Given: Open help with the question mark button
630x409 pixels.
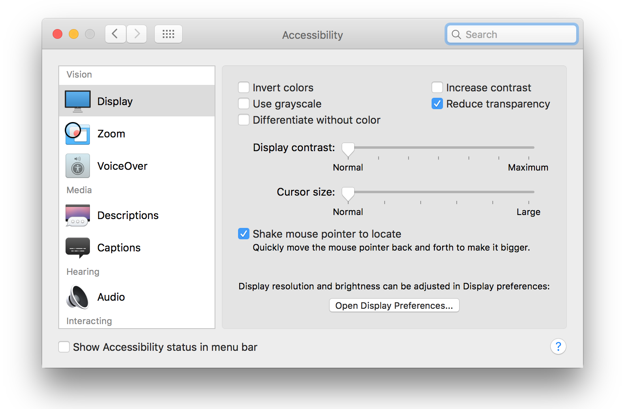Looking at the screenshot, I should [x=558, y=346].
